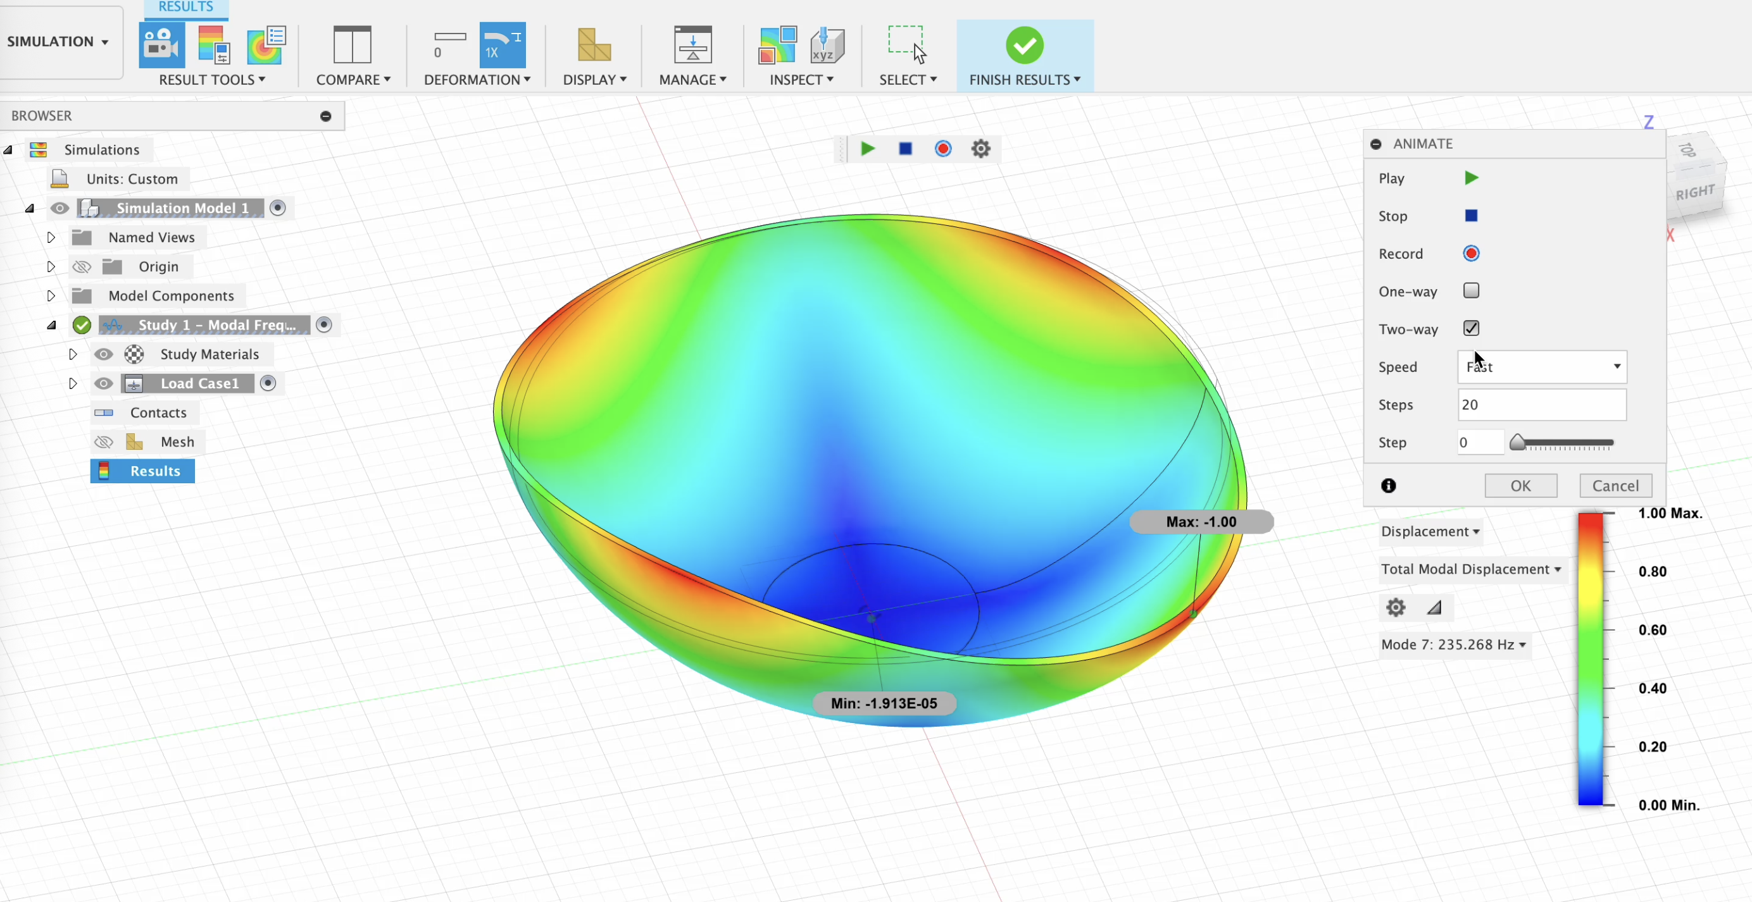Open Total Modal Displacement dropdown
Image resolution: width=1752 pixels, height=902 pixels.
tap(1470, 569)
